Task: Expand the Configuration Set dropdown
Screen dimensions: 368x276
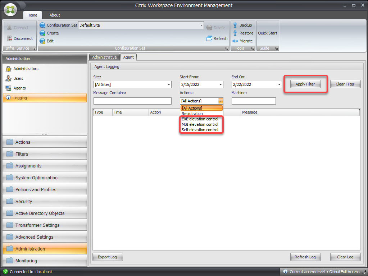Action: point(201,25)
